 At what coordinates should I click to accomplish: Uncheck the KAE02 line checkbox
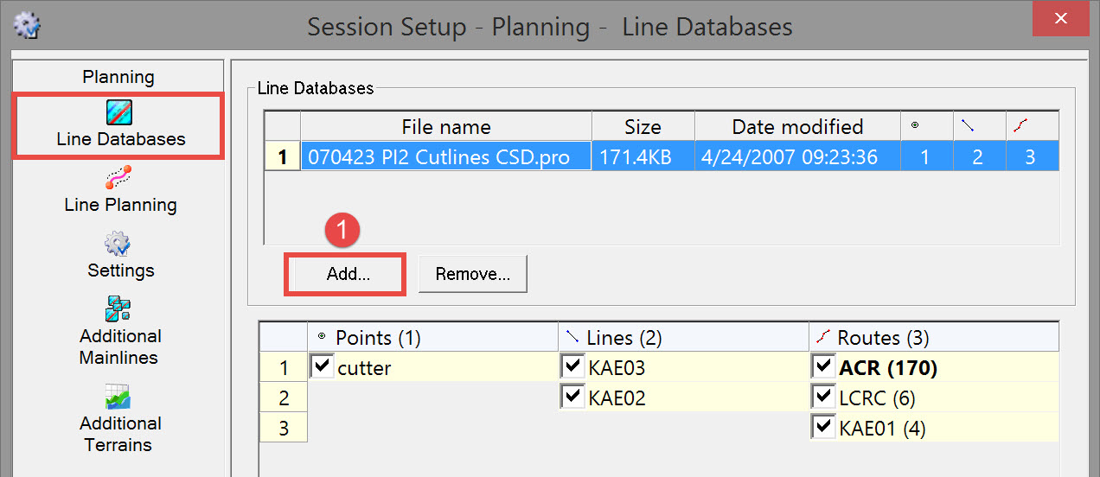(572, 397)
